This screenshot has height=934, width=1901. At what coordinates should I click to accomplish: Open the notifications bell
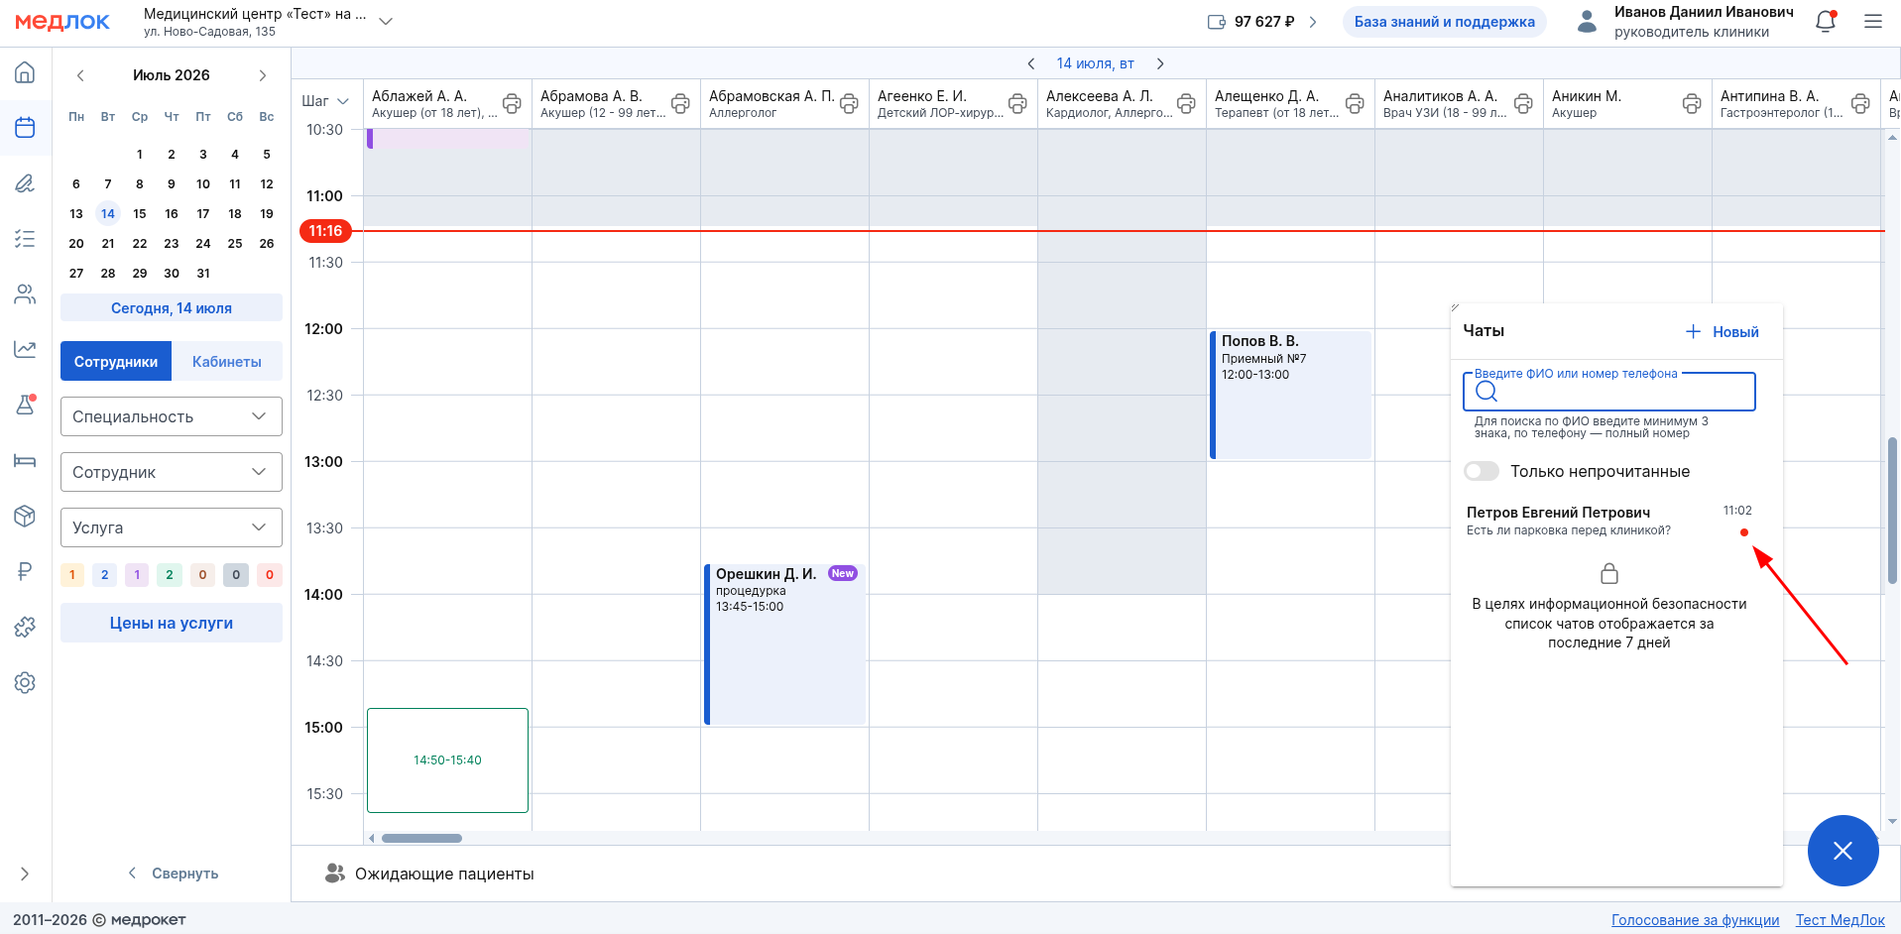1825,22
